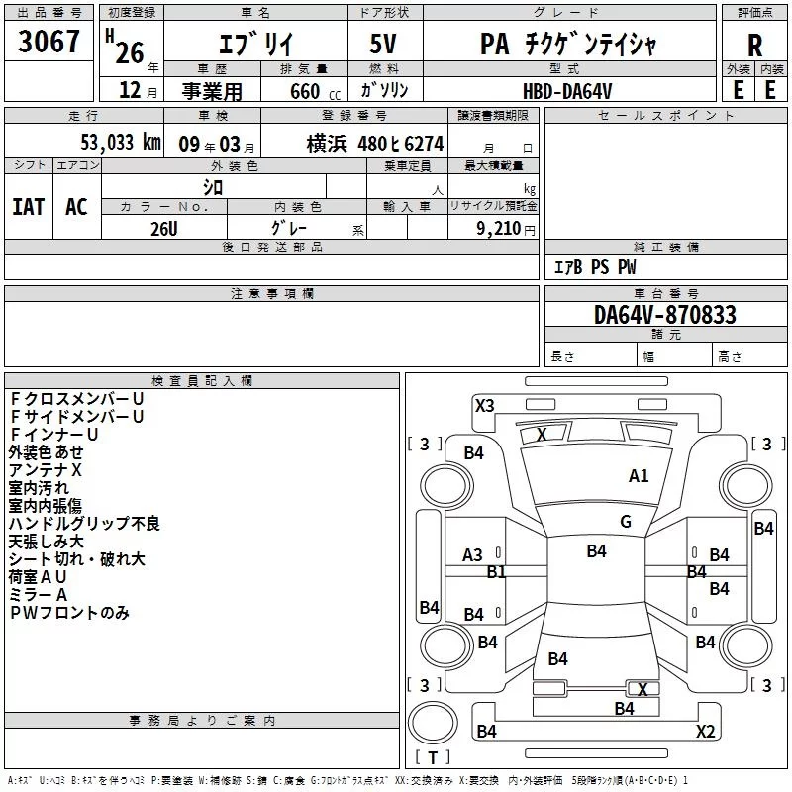The width and height of the screenshot is (792, 792).
Task: Select the B1 dent marker
Action: (496, 572)
